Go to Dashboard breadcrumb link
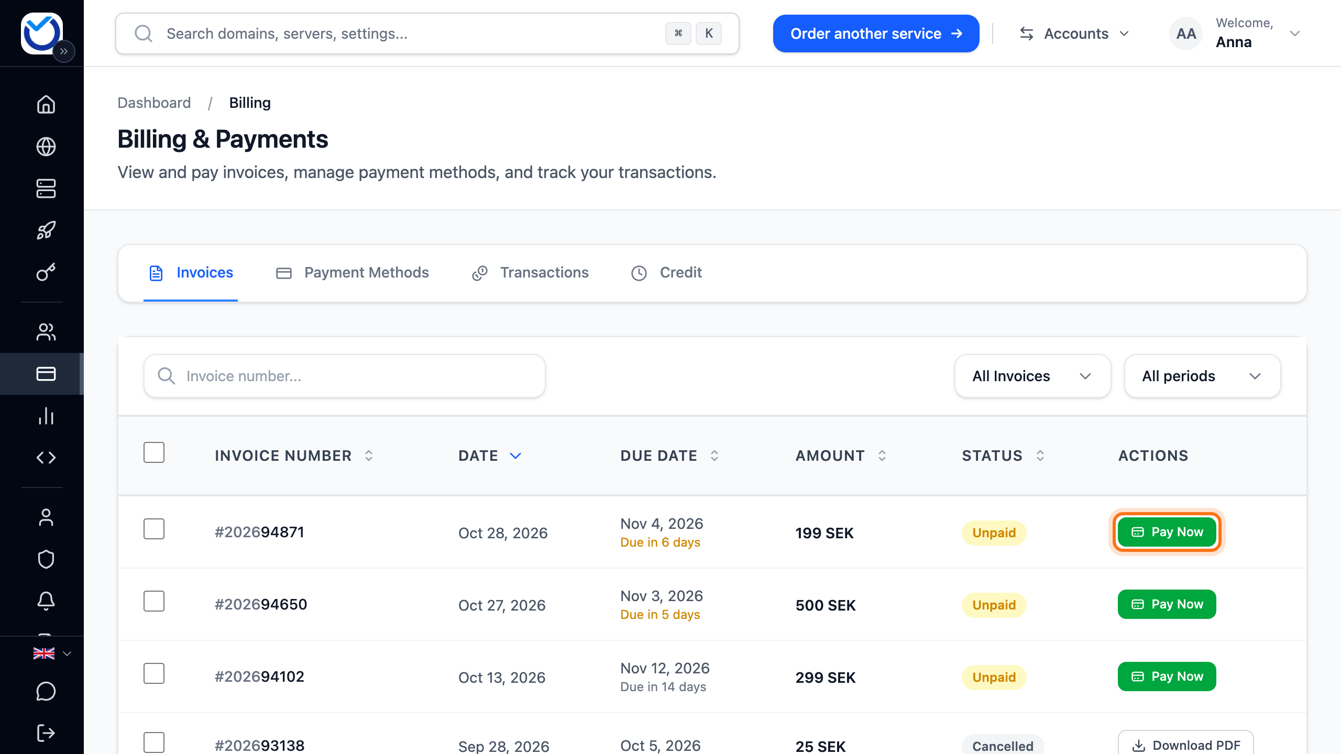 pos(154,103)
